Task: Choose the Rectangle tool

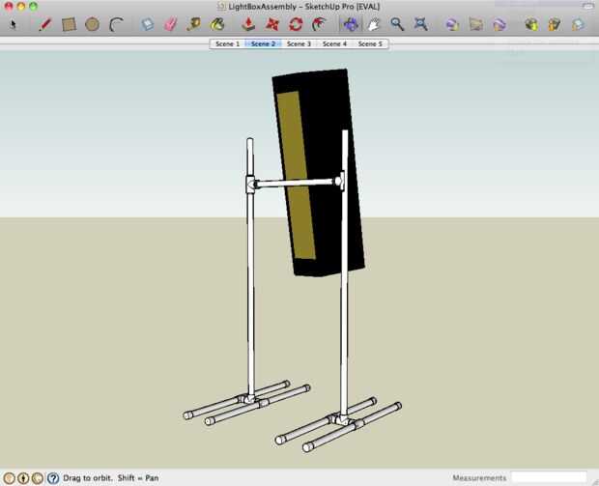Action: [69, 24]
